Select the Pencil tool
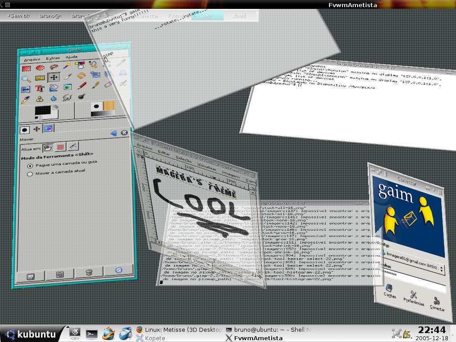Image resolution: width=456 pixels, height=342 pixels. click(82, 86)
